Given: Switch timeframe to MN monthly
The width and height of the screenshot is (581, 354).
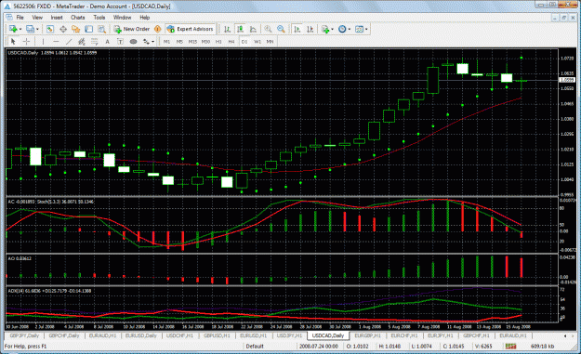Looking at the screenshot, I should click(271, 42).
